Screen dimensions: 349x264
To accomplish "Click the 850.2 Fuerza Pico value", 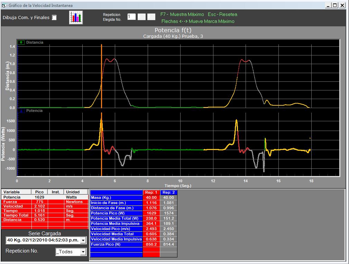I will (x=151, y=244).
